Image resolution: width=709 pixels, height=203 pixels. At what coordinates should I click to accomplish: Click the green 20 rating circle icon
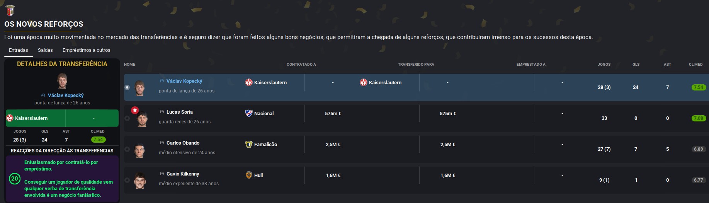(x=15, y=179)
